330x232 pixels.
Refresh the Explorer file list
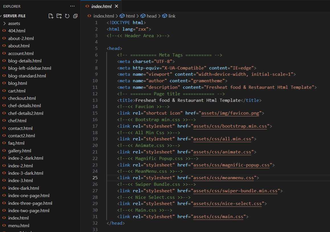click(x=67, y=16)
